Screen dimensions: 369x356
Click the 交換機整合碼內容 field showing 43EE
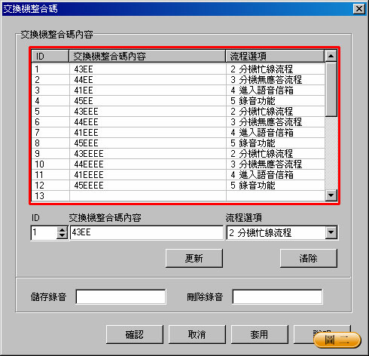(147, 232)
